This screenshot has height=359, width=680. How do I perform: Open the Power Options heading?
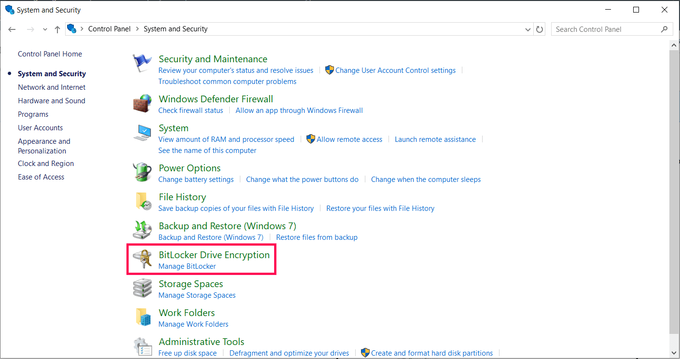190,168
